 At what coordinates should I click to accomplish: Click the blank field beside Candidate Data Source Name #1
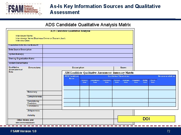[x=88, y=46]
